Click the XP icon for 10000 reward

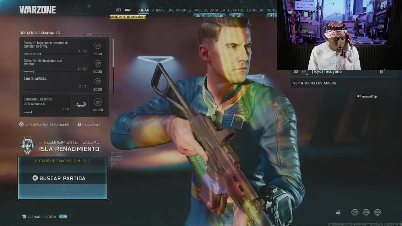point(98,102)
